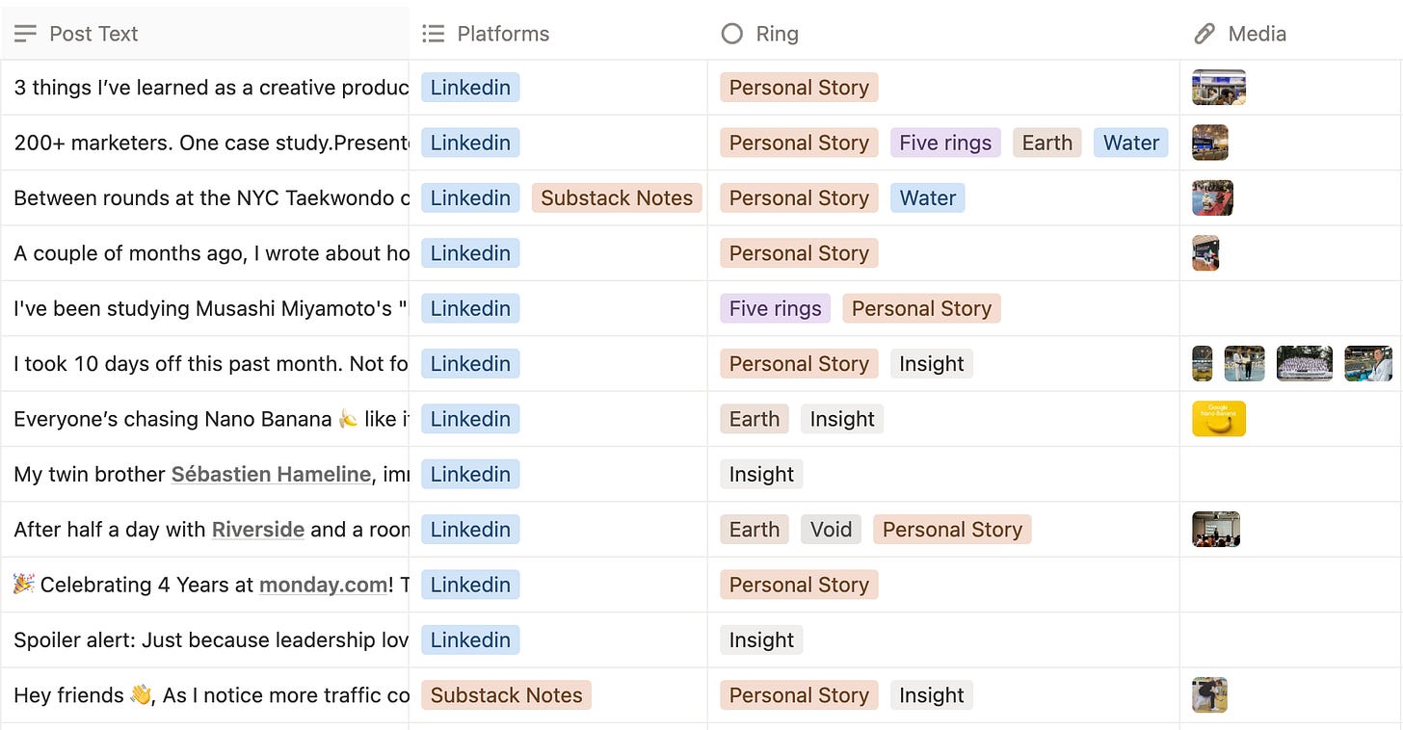Image resolution: width=1403 pixels, height=730 pixels.
Task: Click the Void tag in the Riverside row
Action: pos(831,530)
